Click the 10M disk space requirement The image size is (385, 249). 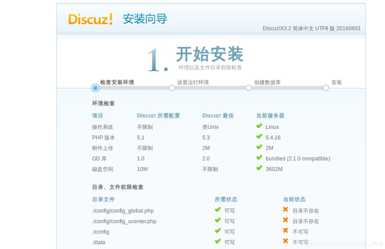point(142,169)
